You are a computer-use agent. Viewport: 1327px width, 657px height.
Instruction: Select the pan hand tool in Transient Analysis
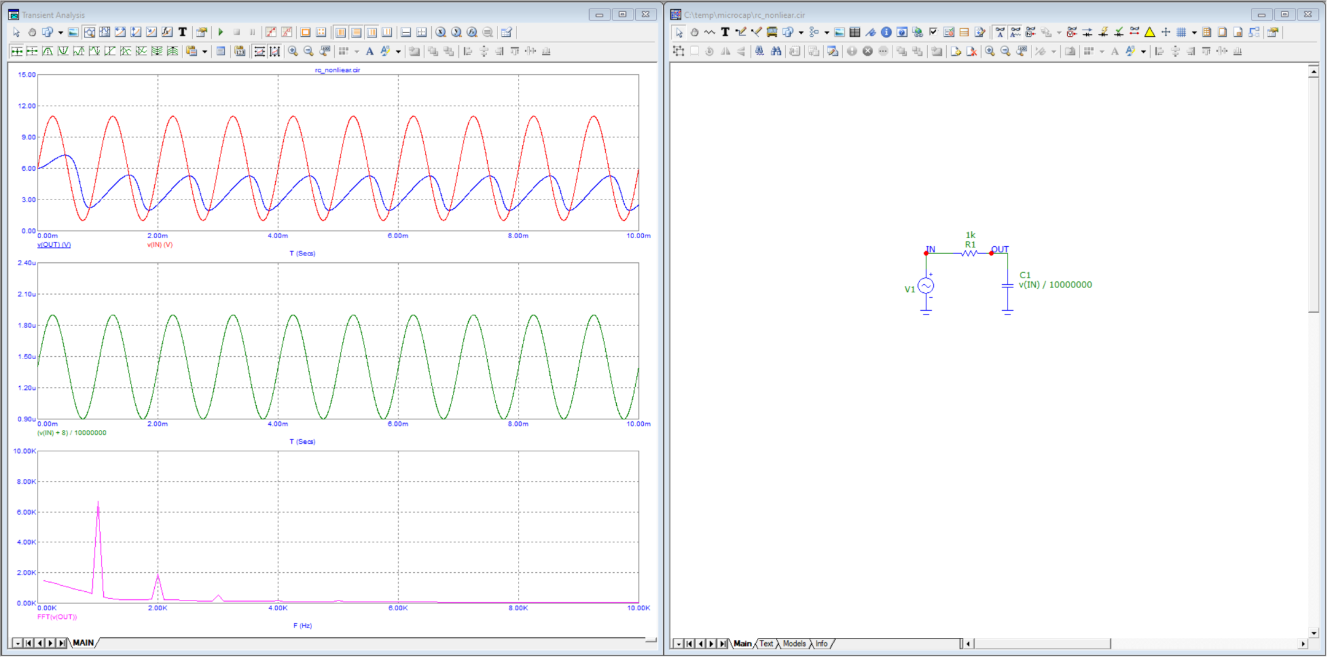point(32,32)
